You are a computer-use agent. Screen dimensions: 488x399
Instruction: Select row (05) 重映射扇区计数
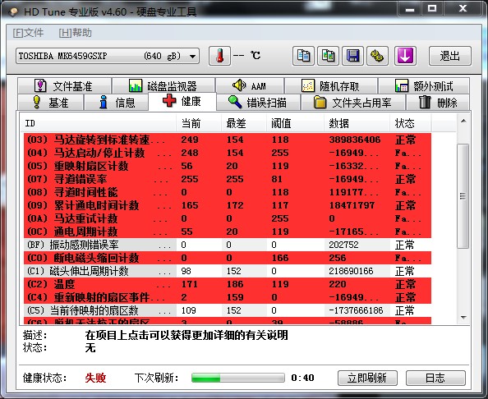(228, 166)
